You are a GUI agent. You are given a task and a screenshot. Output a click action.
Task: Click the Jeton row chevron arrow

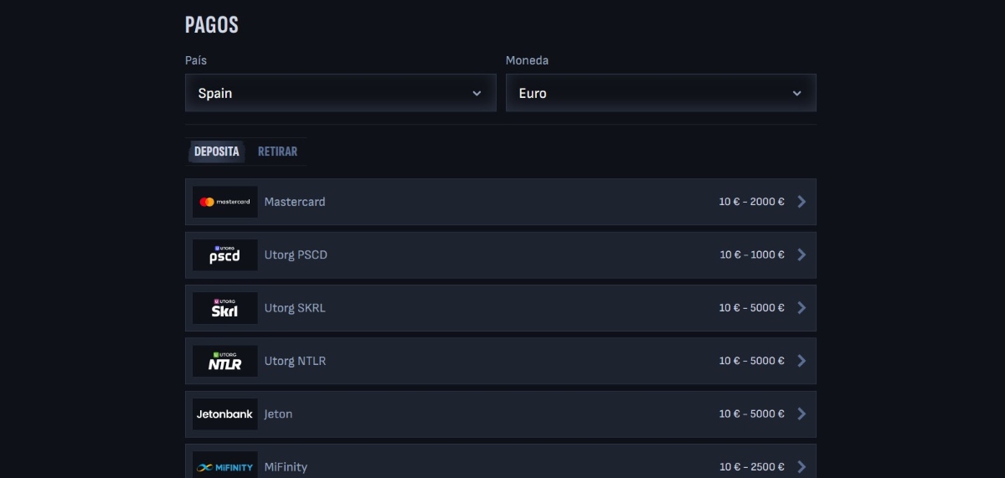pyautogui.click(x=801, y=414)
